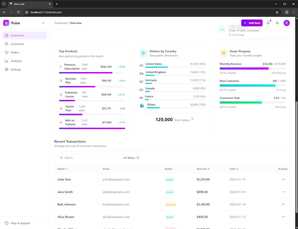Select Analytics in the sidebar
298x229 pixels.
coord(25,61)
